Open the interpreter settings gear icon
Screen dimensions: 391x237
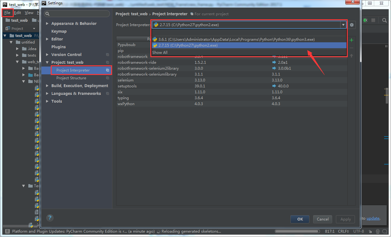click(352, 25)
